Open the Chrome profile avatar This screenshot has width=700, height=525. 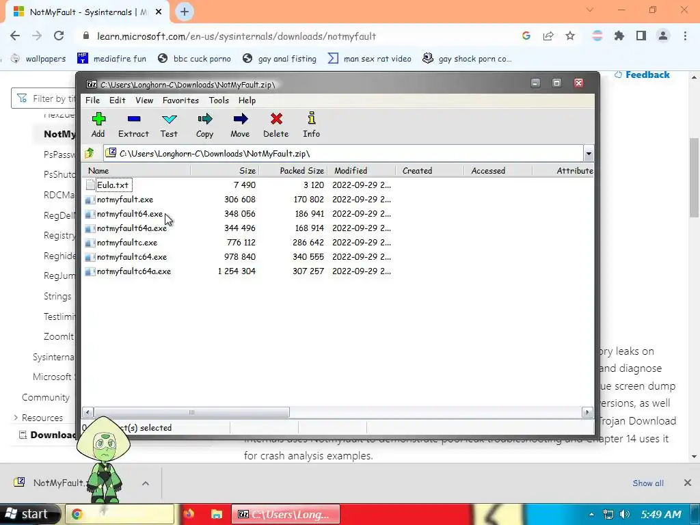point(663,36)
